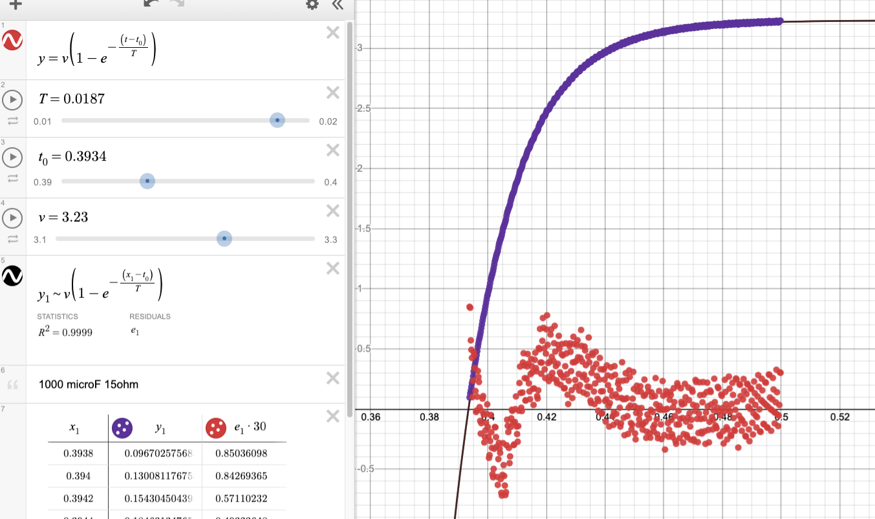Redo the last action
The width and height of the screenshot is (875, 519).
tap(177, 3)
